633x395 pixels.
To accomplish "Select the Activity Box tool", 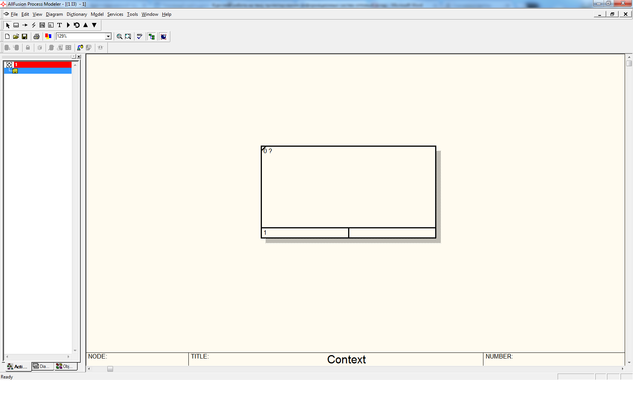I will 16,25.
